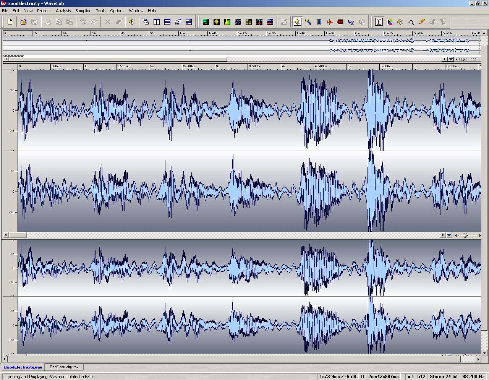
Task: Open the colorful spectrum analyzer icon
Action: tap(227, 22)
